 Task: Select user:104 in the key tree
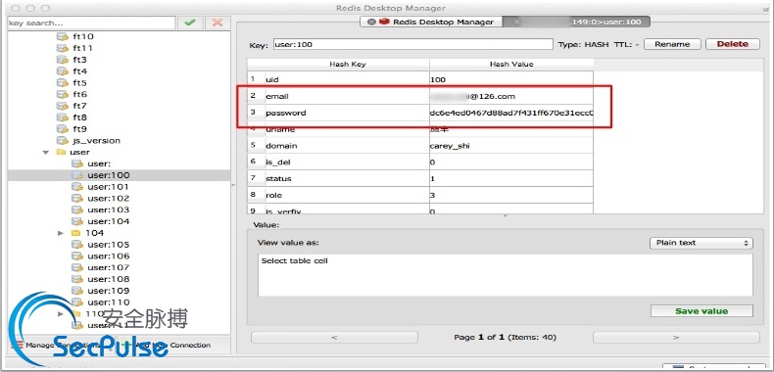coord(109,221)
